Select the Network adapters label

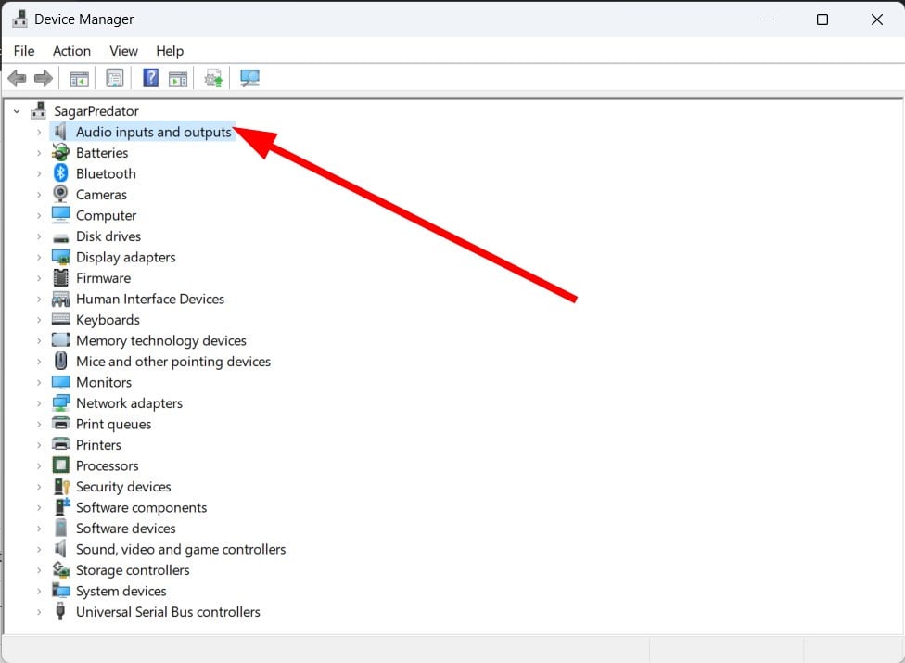pyautogui.click(x=129, y=403)
